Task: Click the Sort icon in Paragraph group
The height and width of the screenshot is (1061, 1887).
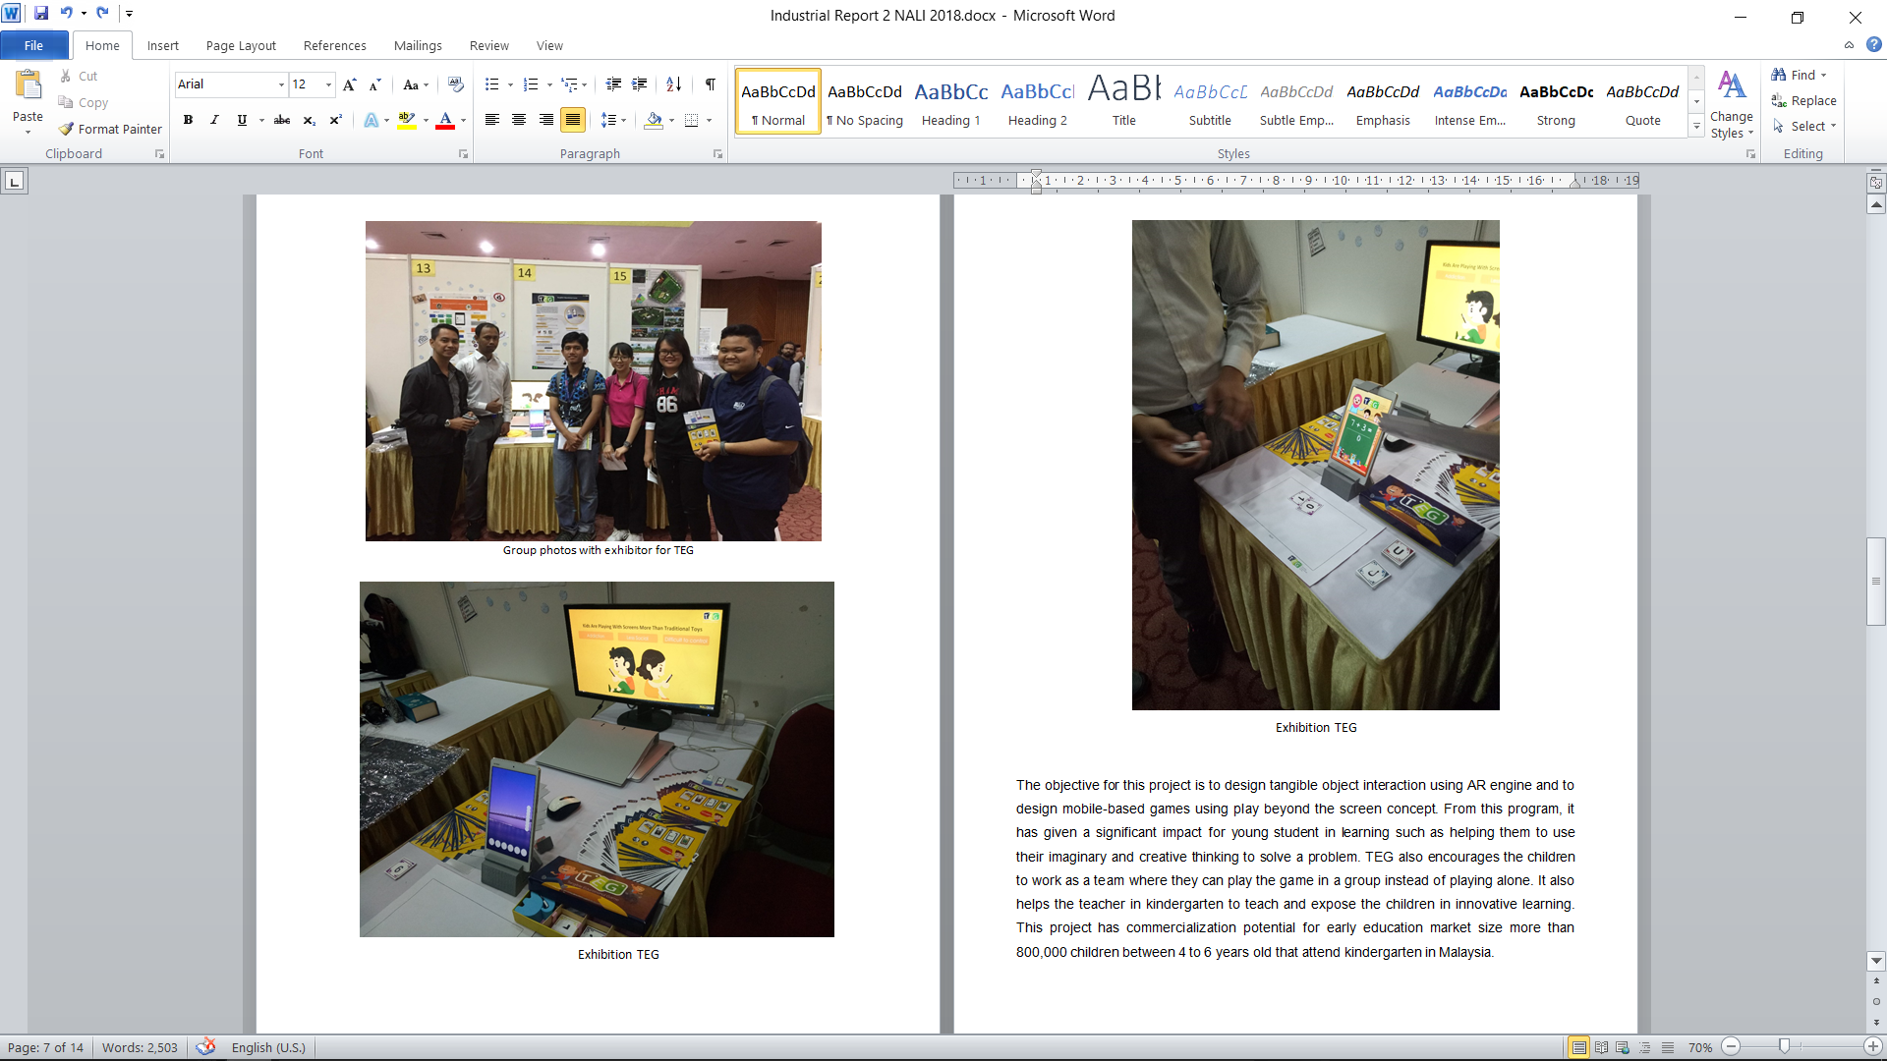Action: tap(673, 84)
